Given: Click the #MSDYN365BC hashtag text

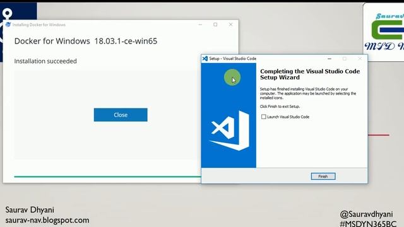Looking at the screenshot, I should click(x=368, y=223).
